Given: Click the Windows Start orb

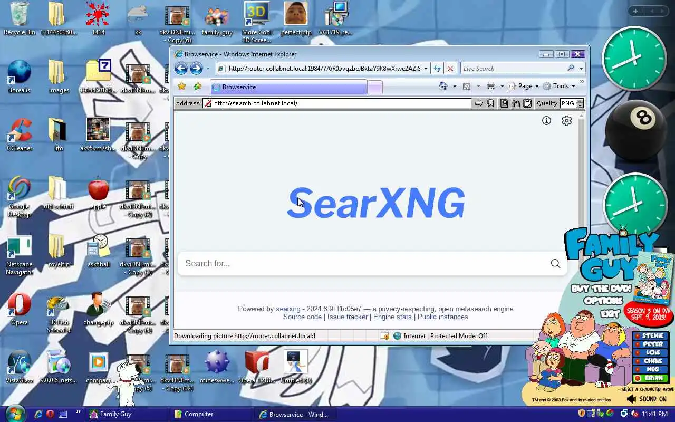Looking at the screenshot, I should click(15, 413).
